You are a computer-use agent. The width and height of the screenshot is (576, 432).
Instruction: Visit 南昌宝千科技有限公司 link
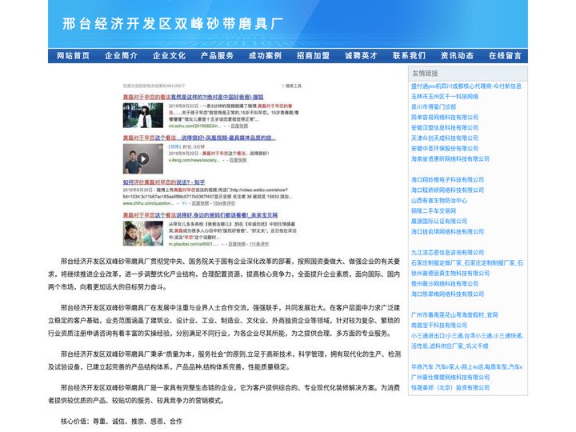point(439,326)
